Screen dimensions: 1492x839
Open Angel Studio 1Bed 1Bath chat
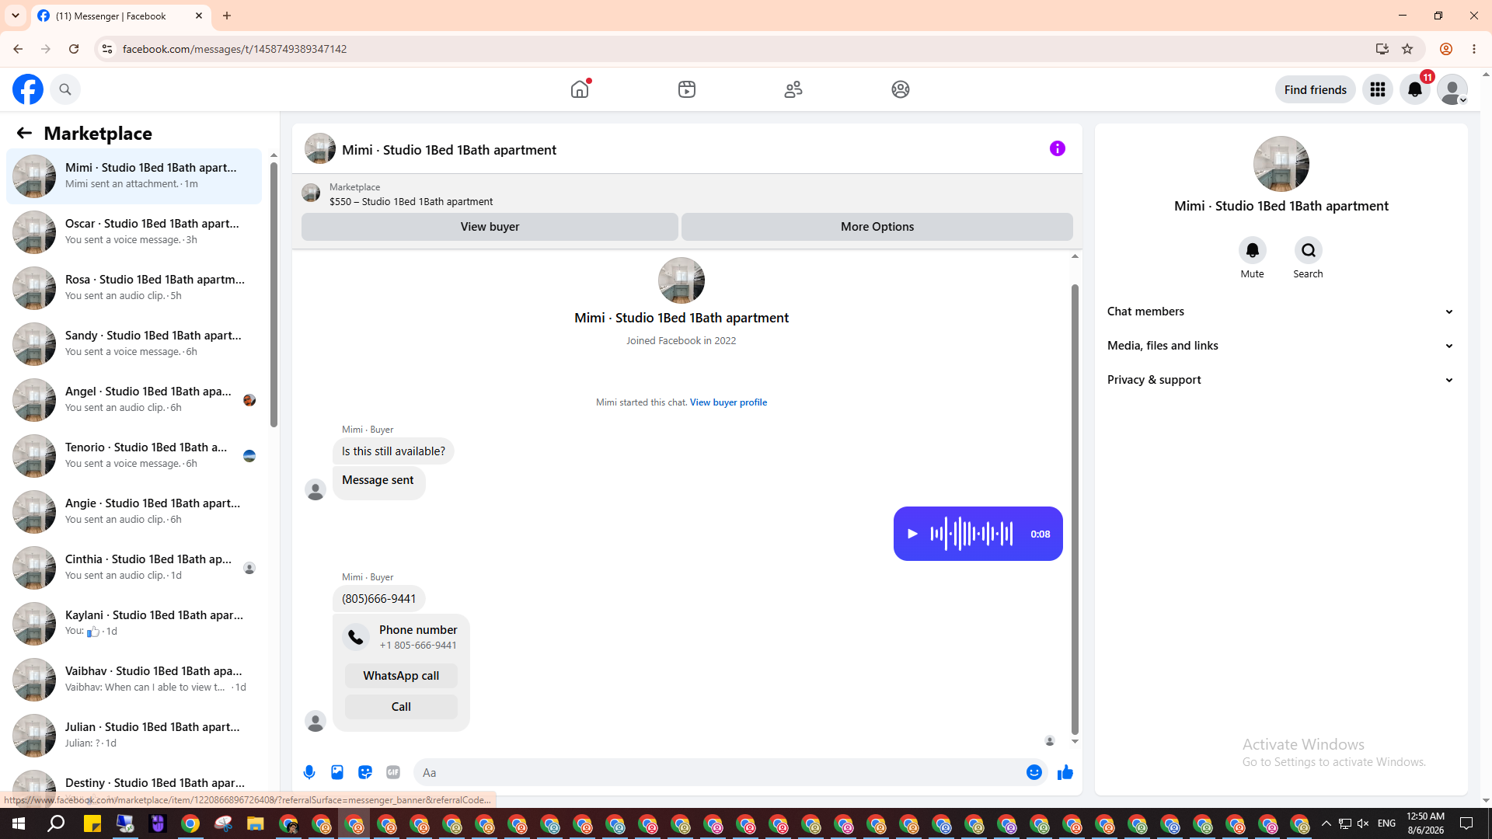(134, 399)
